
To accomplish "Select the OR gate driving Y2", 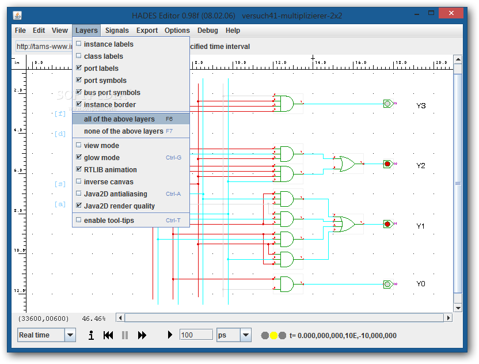I will click(x=347, y=164).
